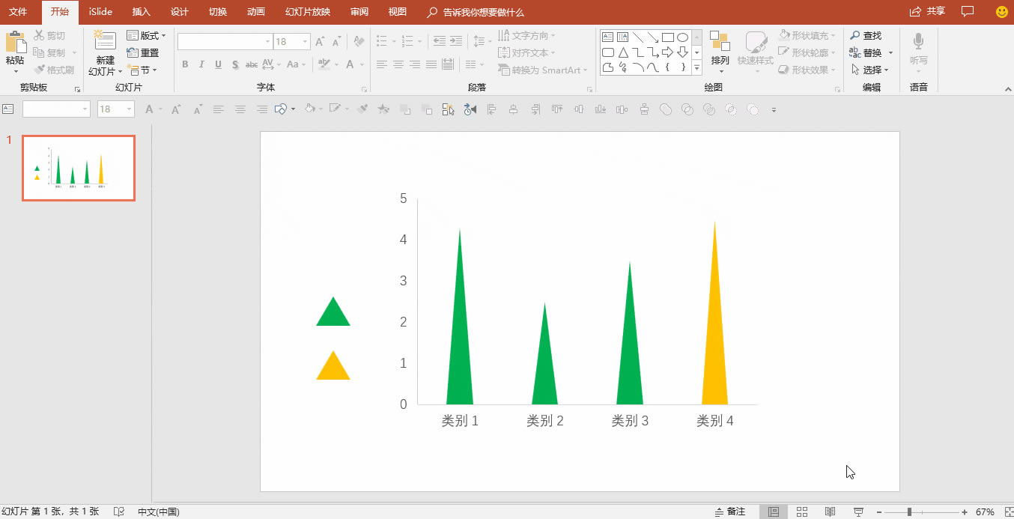
Task: Click the Reset (重置) slide icon
Action: click(142, 52)
